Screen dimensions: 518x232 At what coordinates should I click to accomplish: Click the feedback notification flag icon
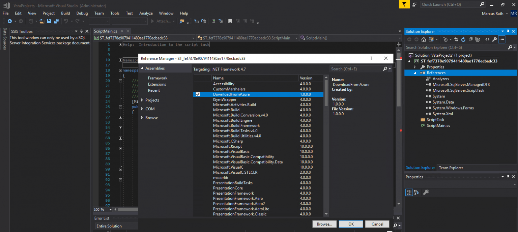click(404, 4)
